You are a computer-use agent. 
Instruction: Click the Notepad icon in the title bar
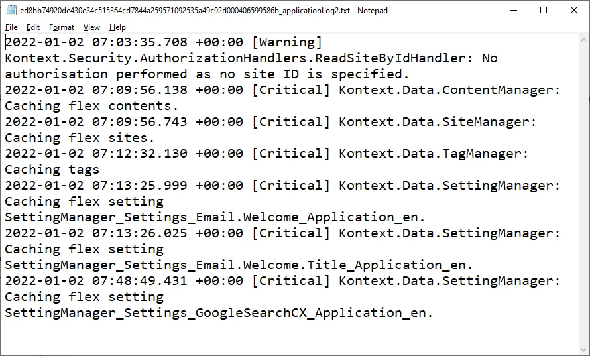[x=11, y=11]
